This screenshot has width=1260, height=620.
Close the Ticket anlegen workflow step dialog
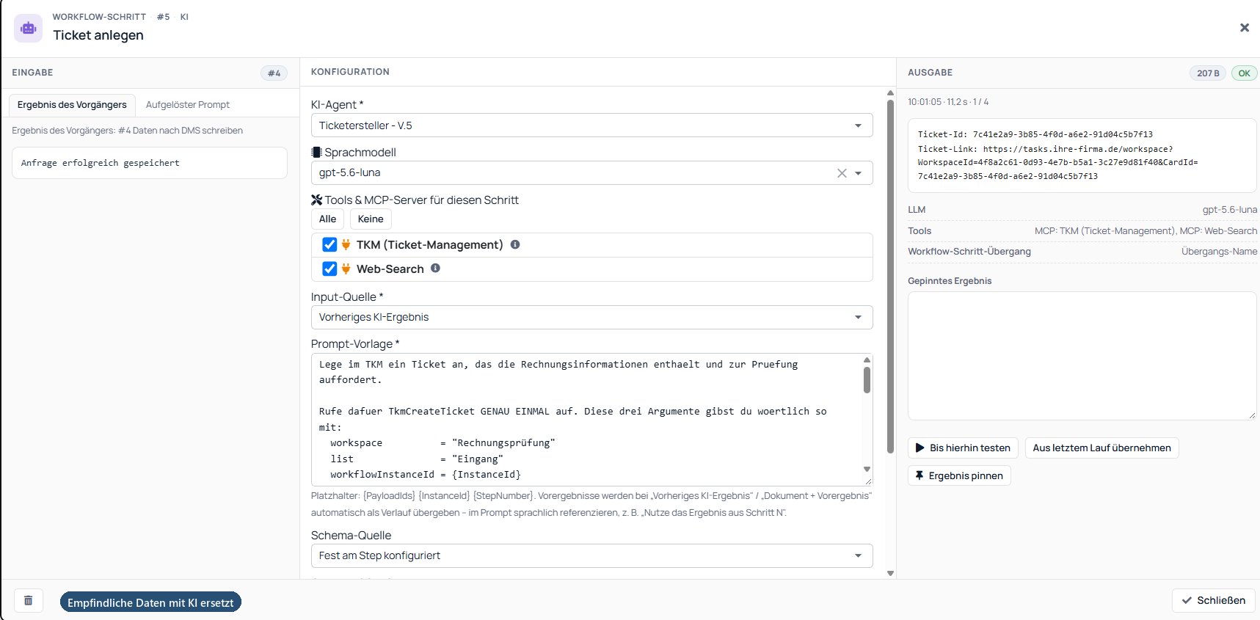pos(1244,28)
